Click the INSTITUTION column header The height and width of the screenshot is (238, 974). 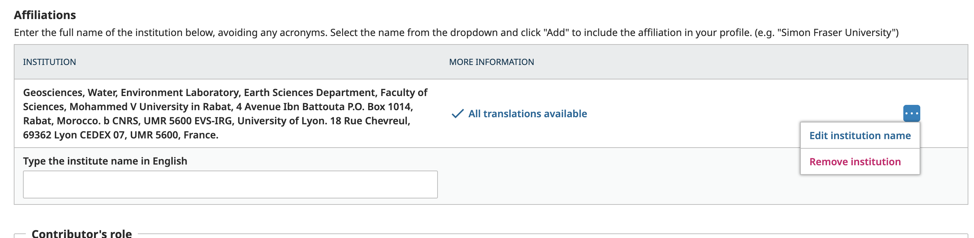coord(49,62)
